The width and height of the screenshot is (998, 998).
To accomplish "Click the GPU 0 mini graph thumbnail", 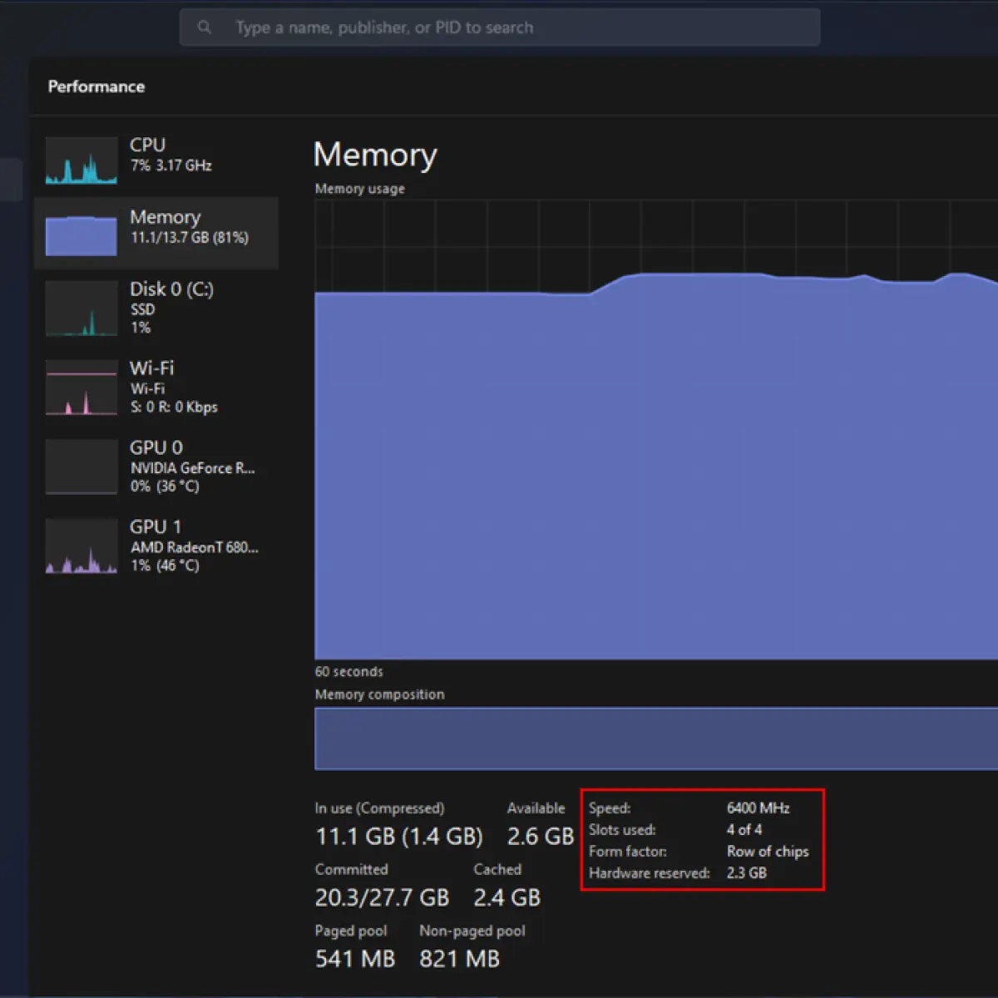I will [82, 467].
